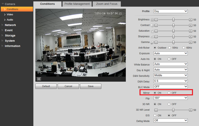
Task: Click the Save button
Action: tap(91, 86)
